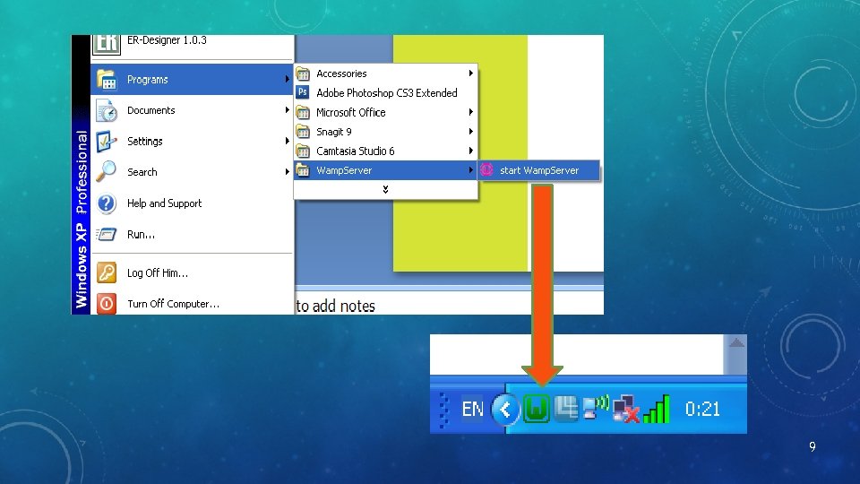Click the disconnected network tray icon
Image resolution: width=860 pixels, height=484 pixels.
(x=626, y=410)
